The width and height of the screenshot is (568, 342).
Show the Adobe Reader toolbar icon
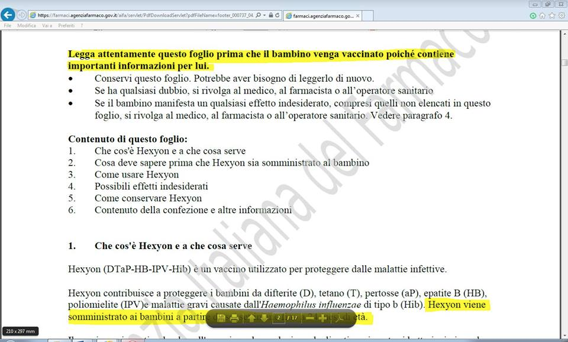pos(340,318)
